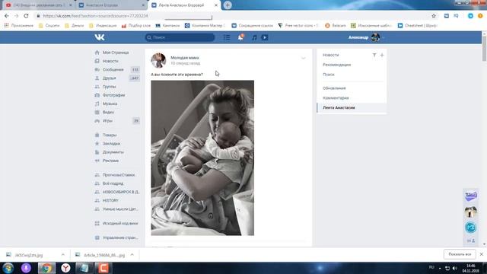
Task: Launch Yandex browser from the taskbar
Action: click(x=65, y=268)
